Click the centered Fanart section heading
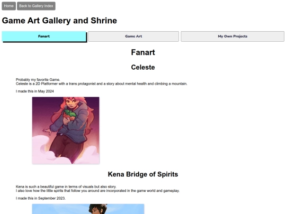The image size is (286, 214). point(143,52)
